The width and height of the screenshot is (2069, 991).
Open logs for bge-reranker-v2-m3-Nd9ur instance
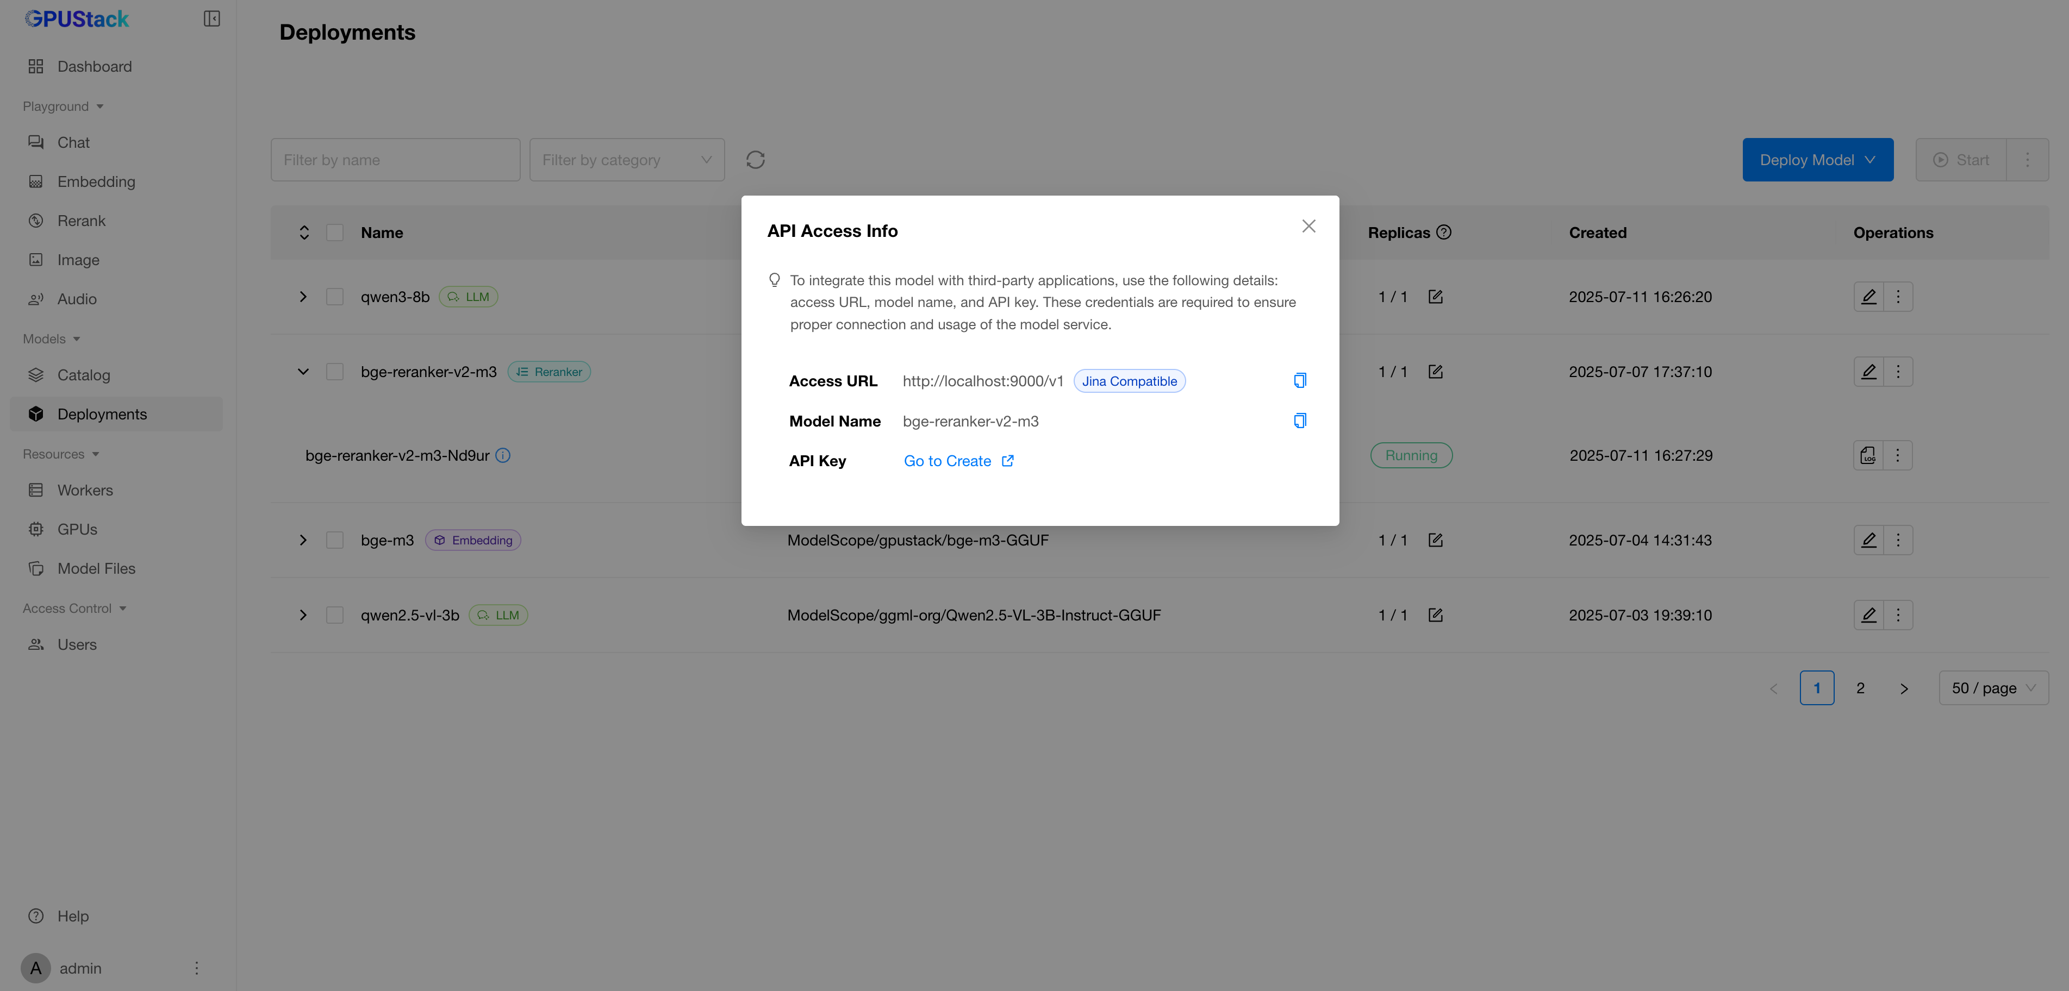click(x=1868, y=455)
